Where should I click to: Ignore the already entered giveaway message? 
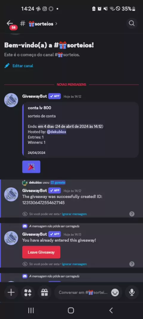[74, 264]
